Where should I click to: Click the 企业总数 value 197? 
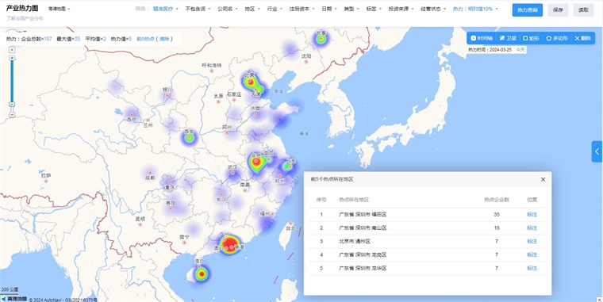click(48, 39)
